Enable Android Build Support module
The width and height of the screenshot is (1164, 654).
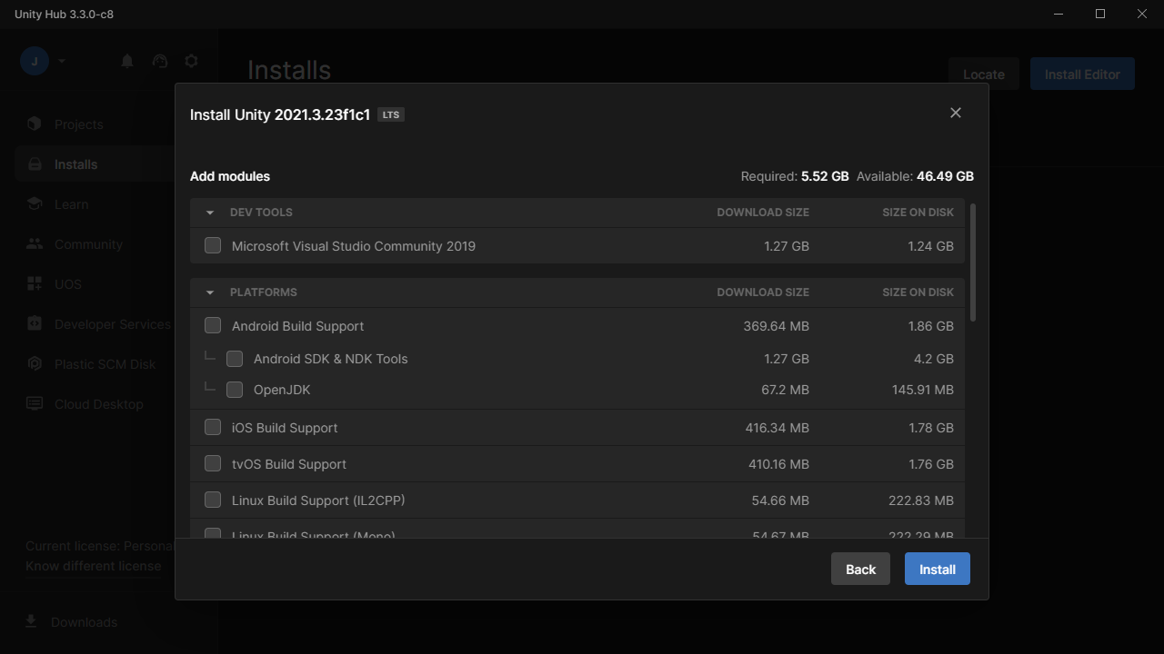(213, 325)
